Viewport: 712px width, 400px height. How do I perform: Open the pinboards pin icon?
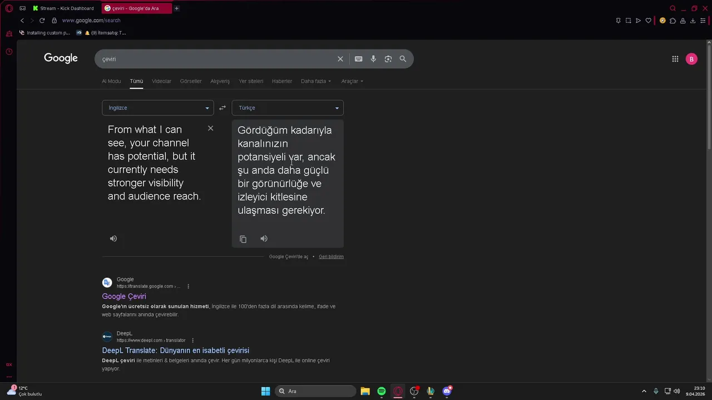[618, 21]
